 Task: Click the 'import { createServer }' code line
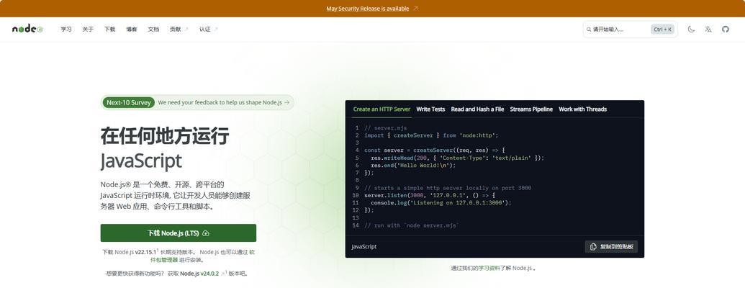431,135
